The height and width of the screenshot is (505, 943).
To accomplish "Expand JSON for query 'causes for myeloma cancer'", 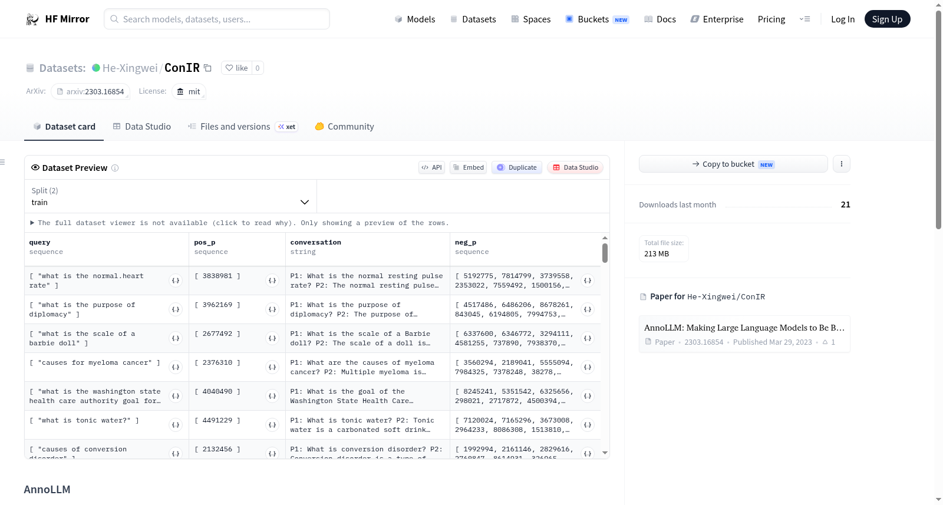I will coord(176,367).
